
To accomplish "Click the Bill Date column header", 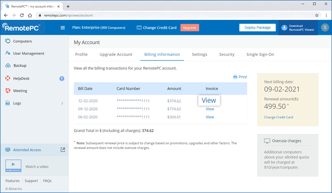I will (85, 89).
